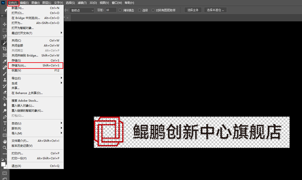Open the 滤镜(T) menu

click(x=82, y=3)
